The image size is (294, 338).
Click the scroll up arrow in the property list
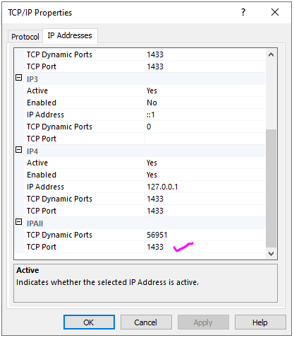tap(271, 54)
